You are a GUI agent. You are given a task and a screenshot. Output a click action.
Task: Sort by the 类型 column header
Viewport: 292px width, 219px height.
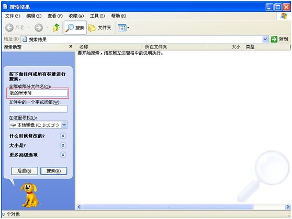264,47
